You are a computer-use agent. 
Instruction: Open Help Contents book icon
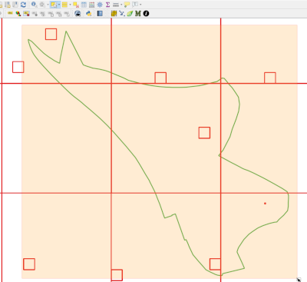point(100,13)
